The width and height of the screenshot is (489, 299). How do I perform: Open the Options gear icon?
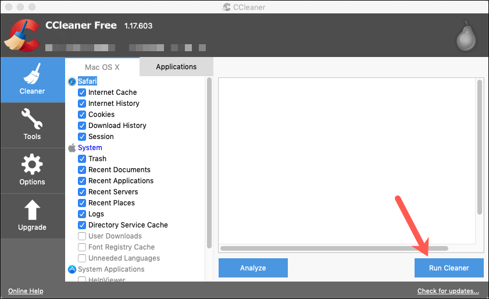click(32, 164)
